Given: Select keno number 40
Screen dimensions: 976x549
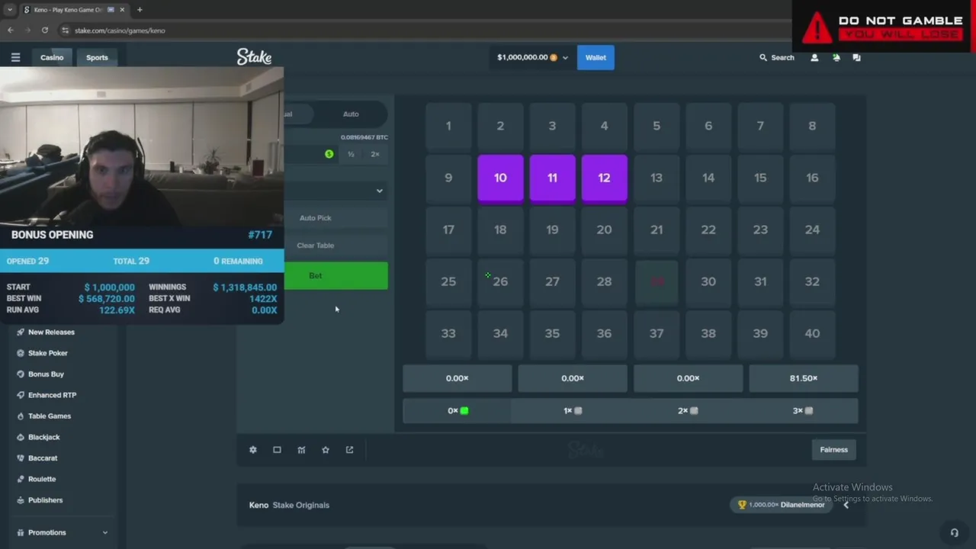Looking at the screenshot, I should point(812,333).
